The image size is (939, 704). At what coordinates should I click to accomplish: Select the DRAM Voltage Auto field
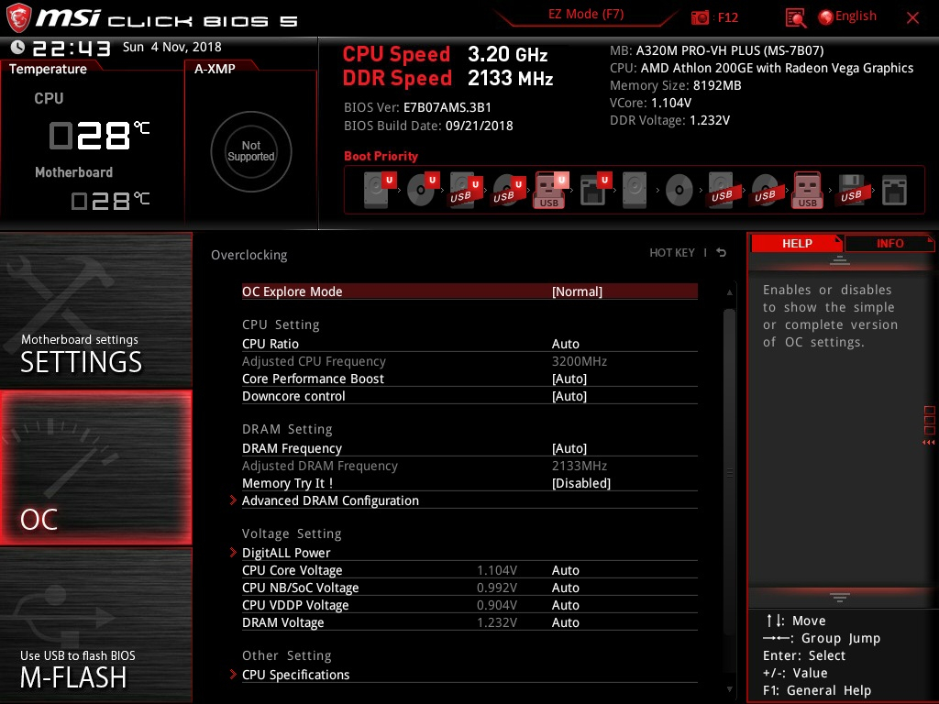point(565,622)
